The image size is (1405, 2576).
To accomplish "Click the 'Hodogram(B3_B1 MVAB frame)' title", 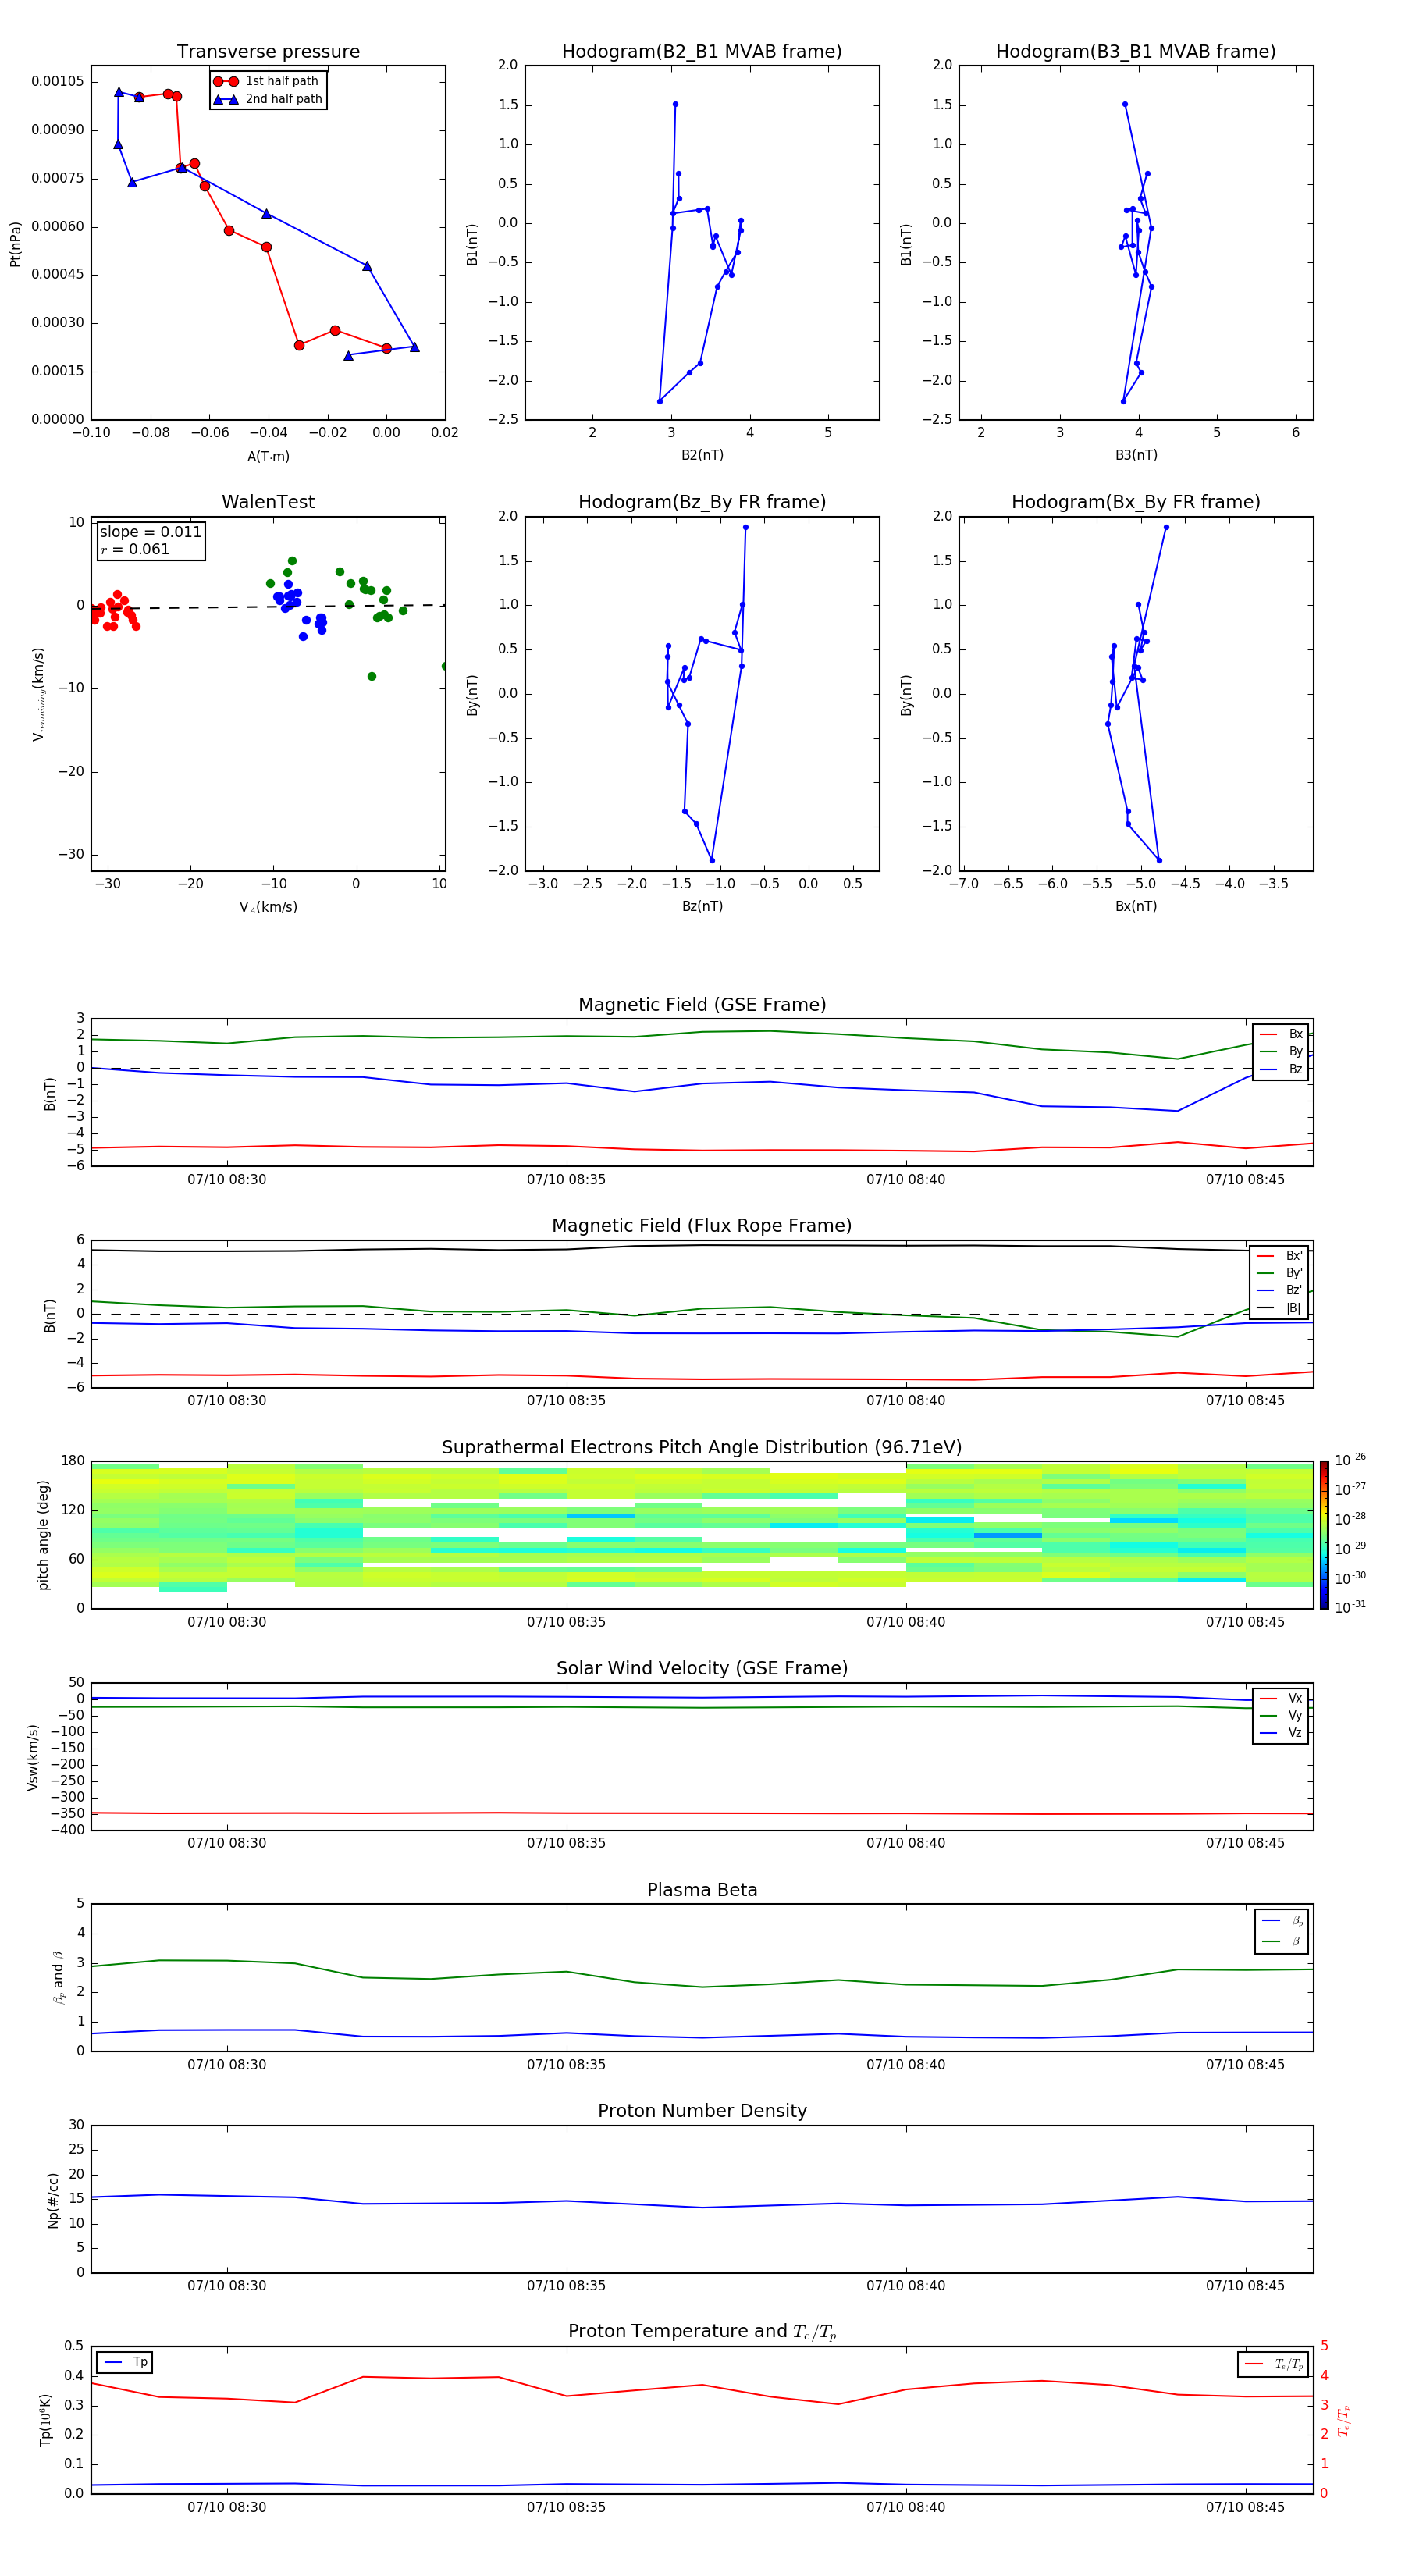I will click(1136, 51).
